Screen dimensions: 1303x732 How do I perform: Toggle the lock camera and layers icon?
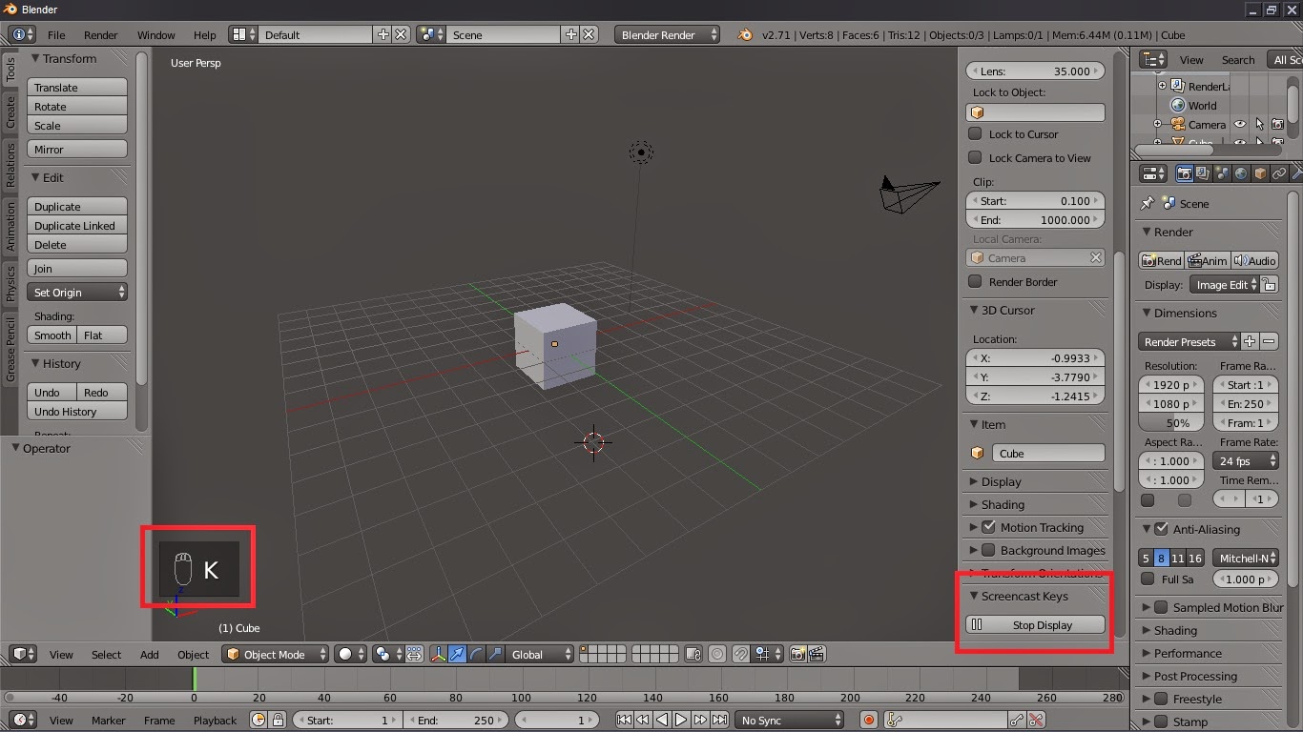tap(693, 654)
